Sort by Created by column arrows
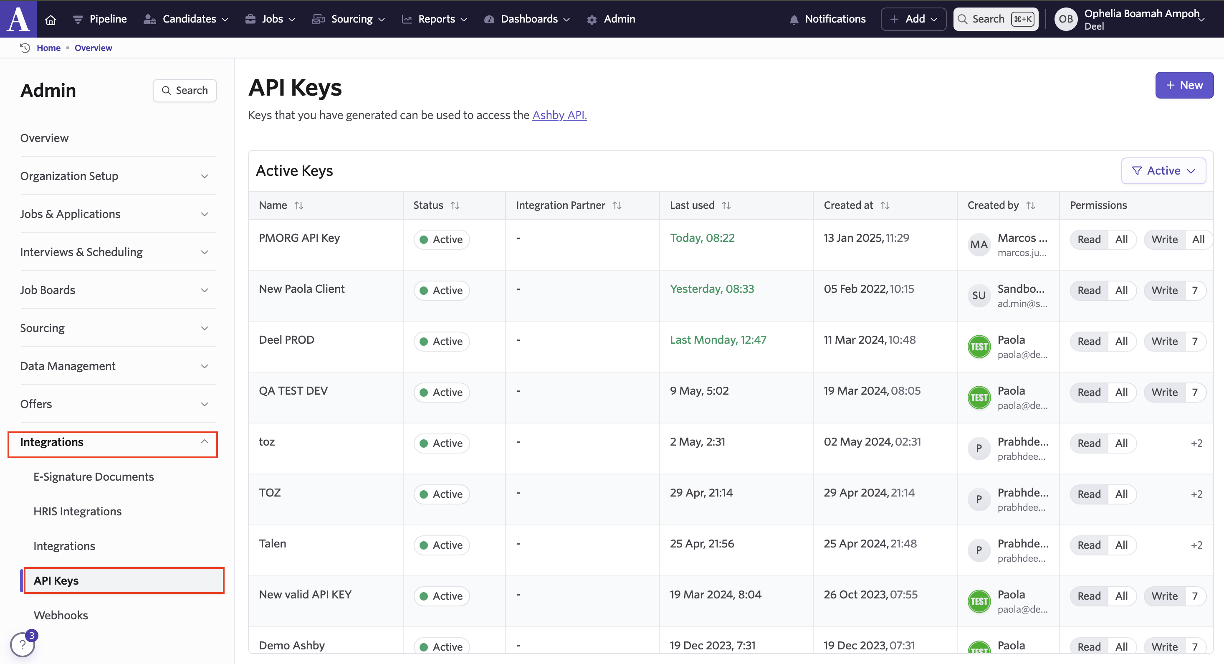 pos(1031,205)
